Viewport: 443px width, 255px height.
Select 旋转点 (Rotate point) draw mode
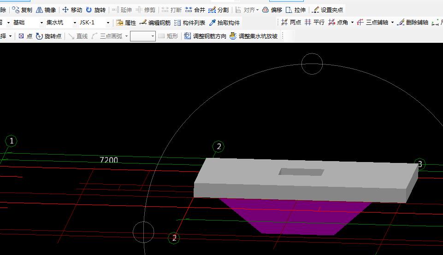click(x=48, y=36)
